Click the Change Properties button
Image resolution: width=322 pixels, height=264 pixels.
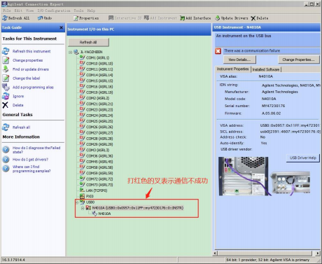pyautogui.click(x=298, y=60)
